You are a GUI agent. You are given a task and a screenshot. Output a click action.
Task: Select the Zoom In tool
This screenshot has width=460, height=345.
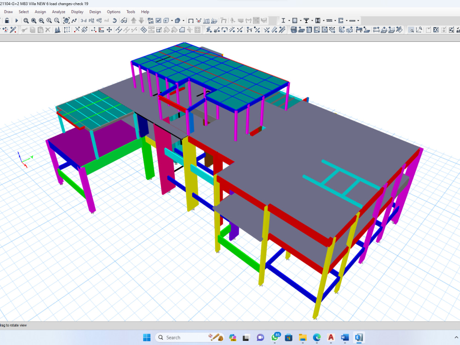[49, 20]
